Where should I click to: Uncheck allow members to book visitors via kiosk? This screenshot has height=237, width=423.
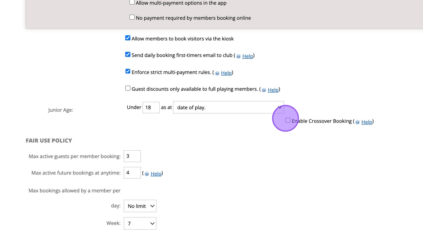pyautogui.click(x=128, y=38)
